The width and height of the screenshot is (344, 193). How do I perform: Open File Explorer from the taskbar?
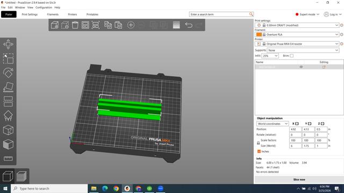94,188
